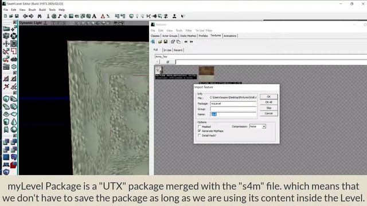
Task: Click the arrow pointer icon at toolbar end
Action: (183, 16)
